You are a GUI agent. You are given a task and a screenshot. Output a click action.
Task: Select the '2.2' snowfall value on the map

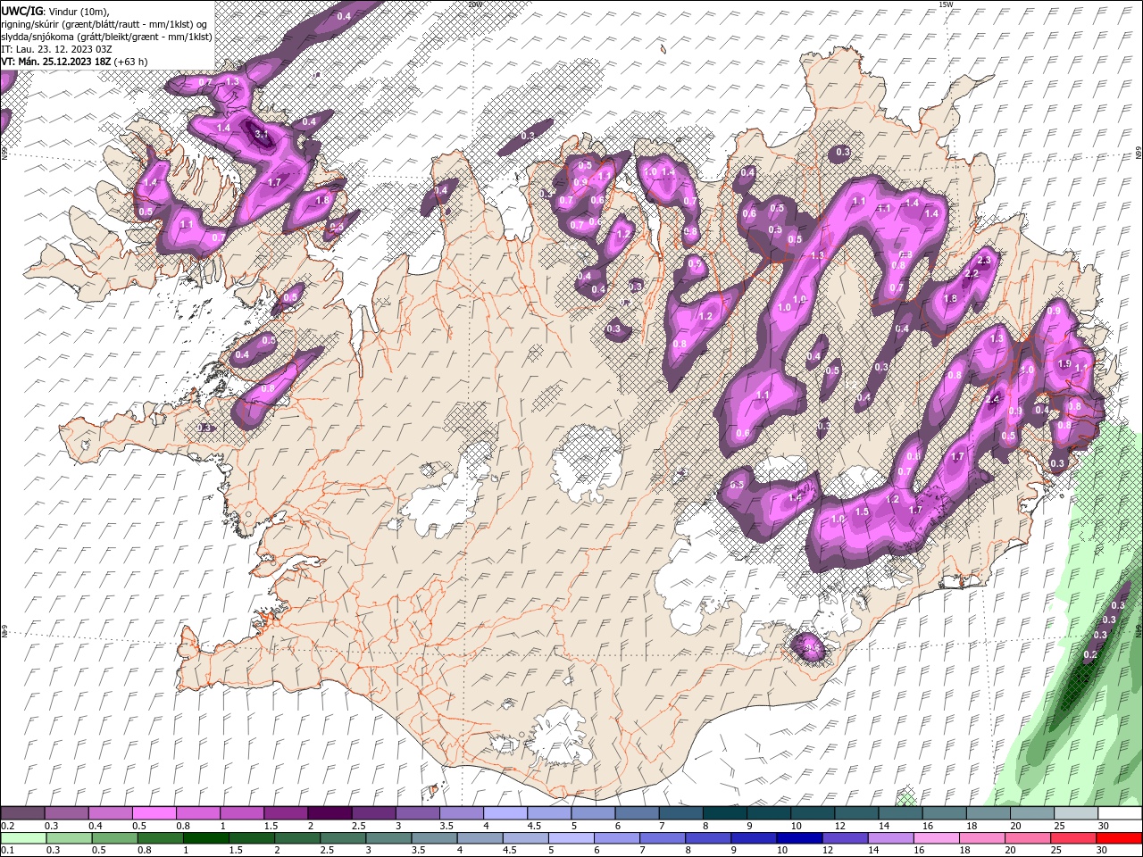[x=972, y=273]
